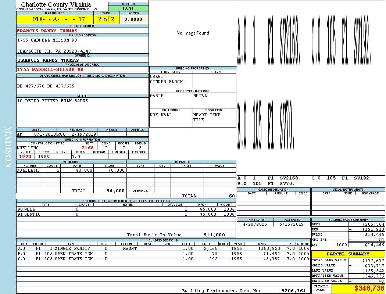The width and height of the screenshot is (386, 294).
Task: Select section B.0 OPEN FRAME PCH row
Action: [x=163, y=254]
